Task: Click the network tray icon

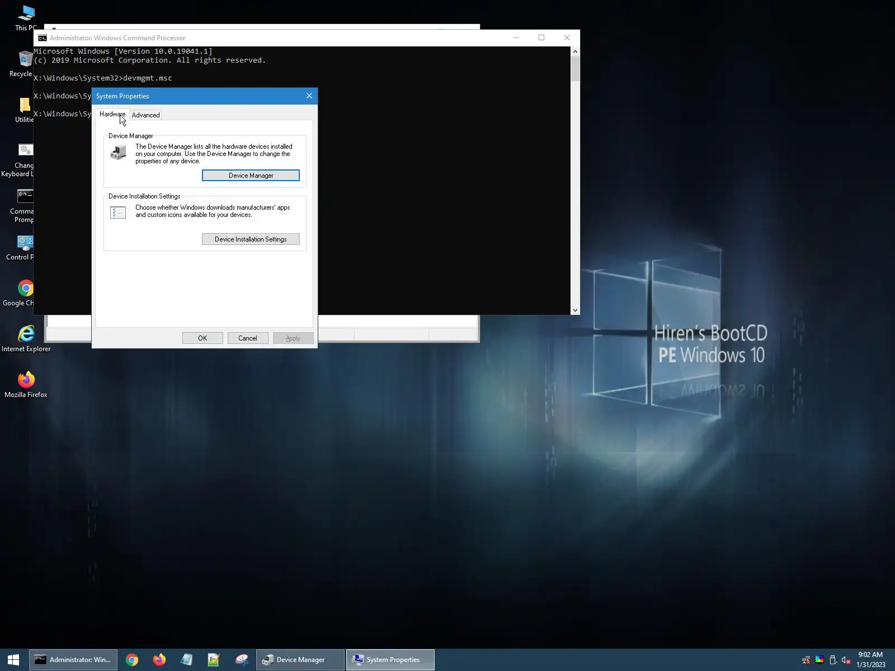Action: click(806, 660)
